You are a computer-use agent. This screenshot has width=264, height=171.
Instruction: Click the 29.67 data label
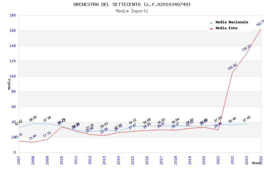[161, 125]
